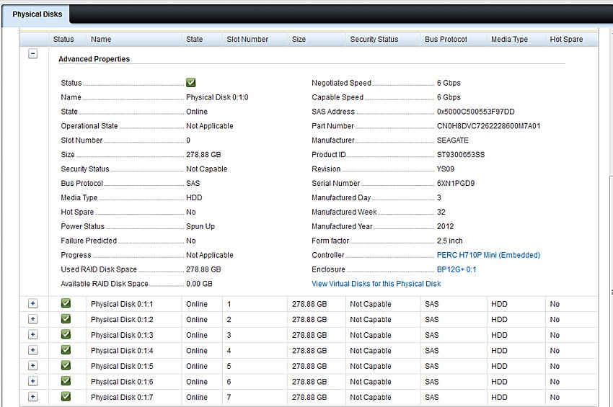This screenshot has width=613, height=407.
Task: Expand details for Physical Disk 0:1:6
Action: (33, 381)
